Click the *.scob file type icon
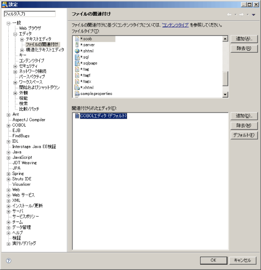Viewport: 261px width, 270px height. click(x=77, y=39)
